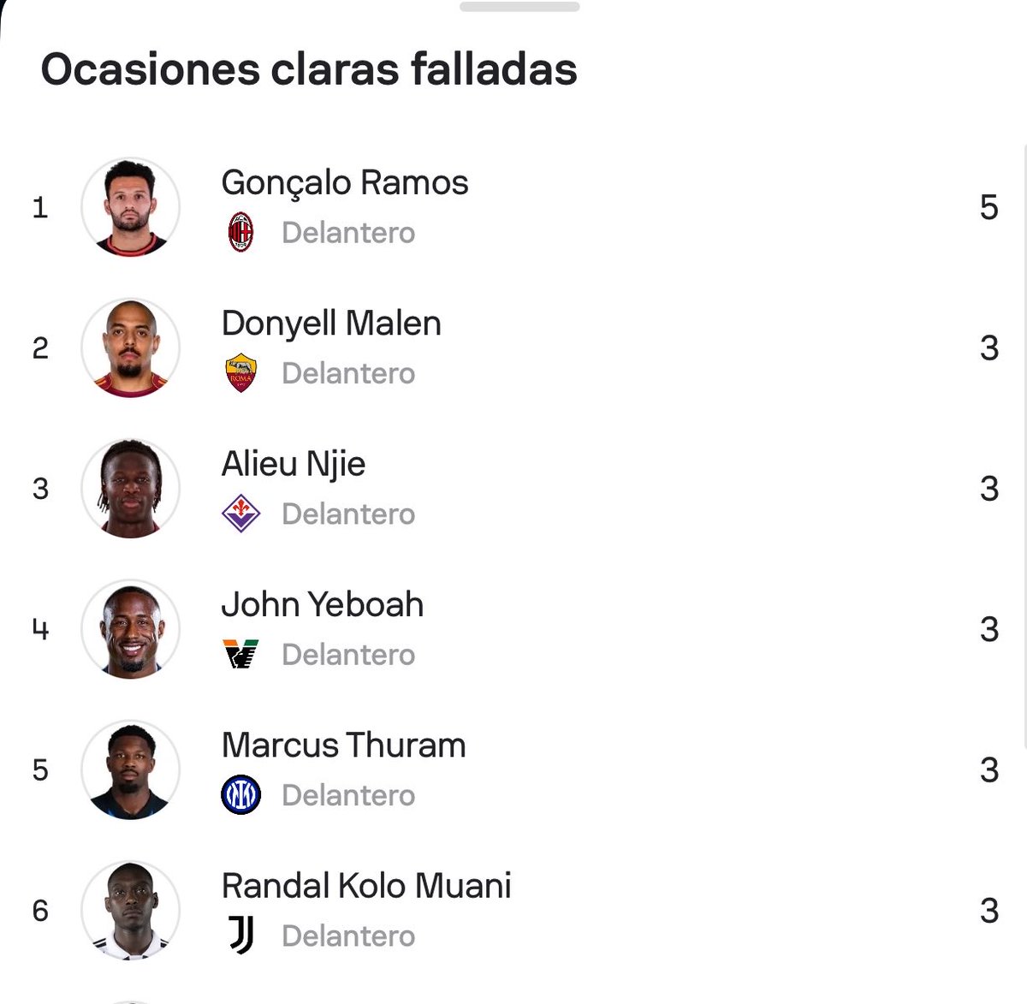Tap the AS Roma club crest icon
Screen dimensions: 1027x1004
tap(241, 373)
